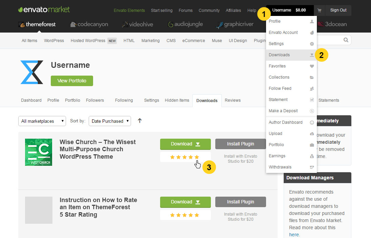Open the Instruction item placeholder thumbnail
This screenshot has height=238, width=371.
click(x=39, y=210)
